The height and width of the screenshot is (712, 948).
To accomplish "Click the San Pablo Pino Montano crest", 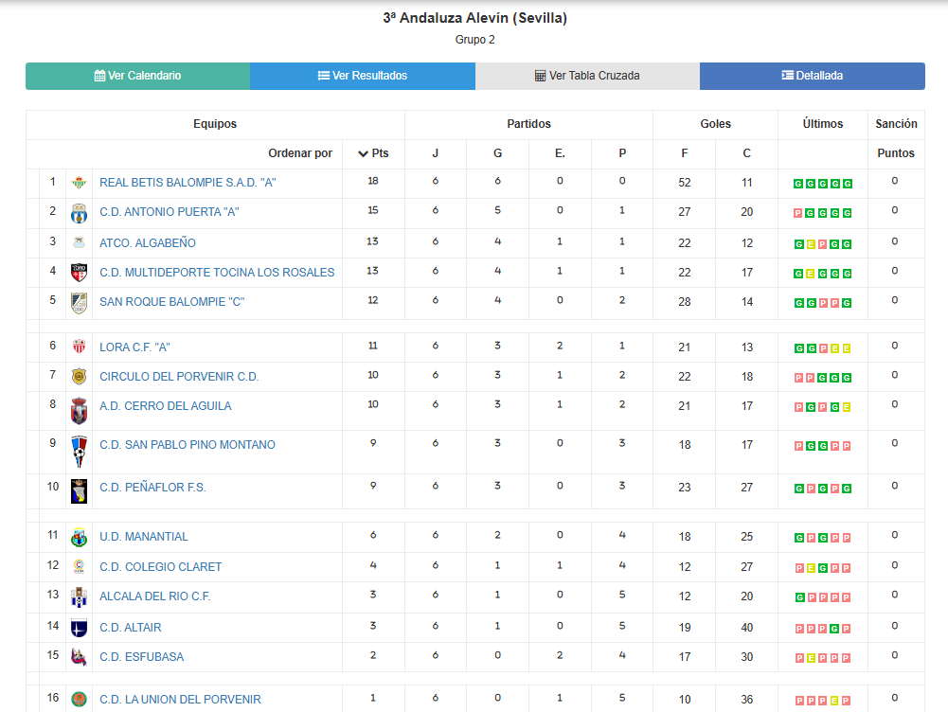I will coord(79,452).
